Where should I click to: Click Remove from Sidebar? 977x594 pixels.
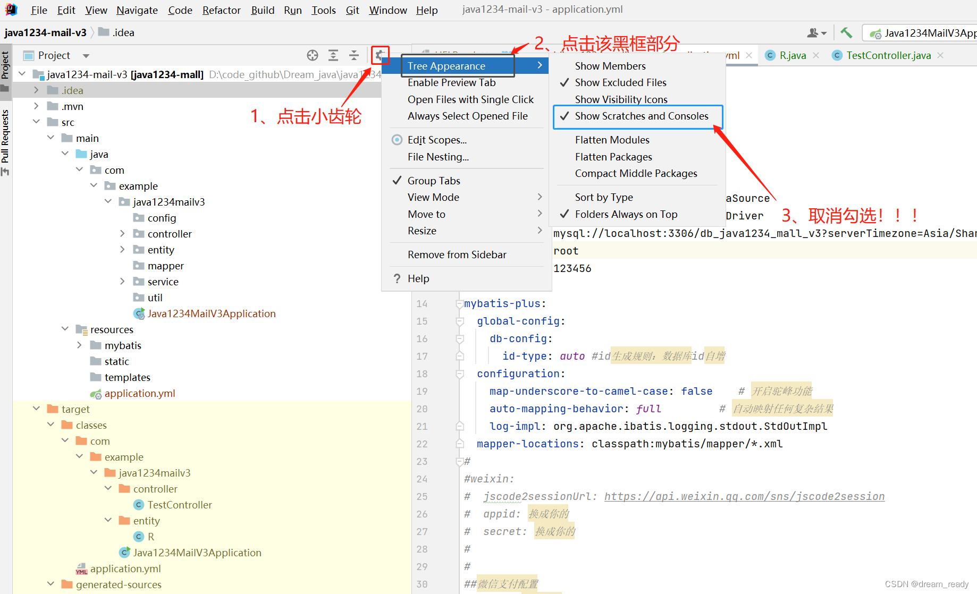pyautogui.click(x=467, y=254)
